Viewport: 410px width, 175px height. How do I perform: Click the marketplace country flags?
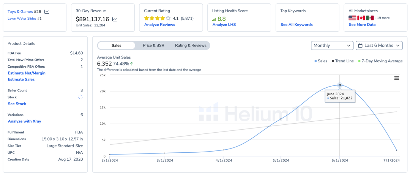click(361, 18)
